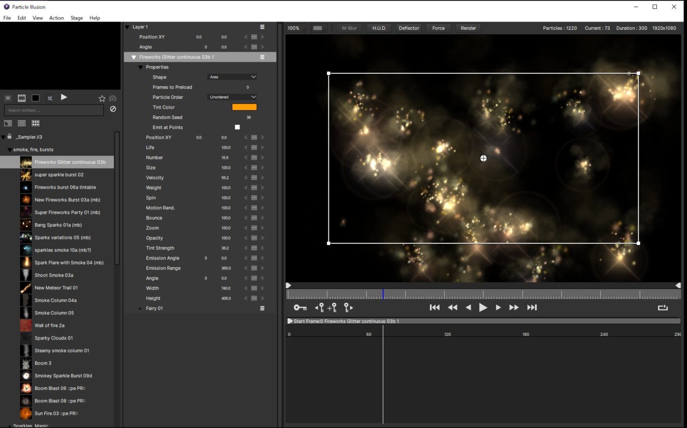This screenshot has width=687, height=428.
Task: Open the Shape dropdown set to Area
Action: click(232, 77)
